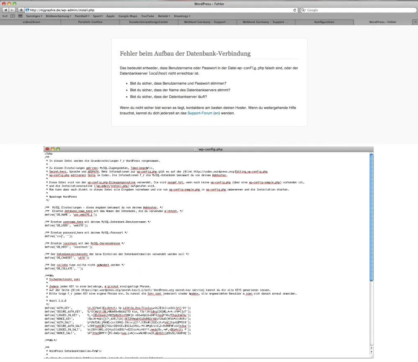Expand the Beliebt bookmarks folder
The image size is (418, 362).
coord(164,16)
